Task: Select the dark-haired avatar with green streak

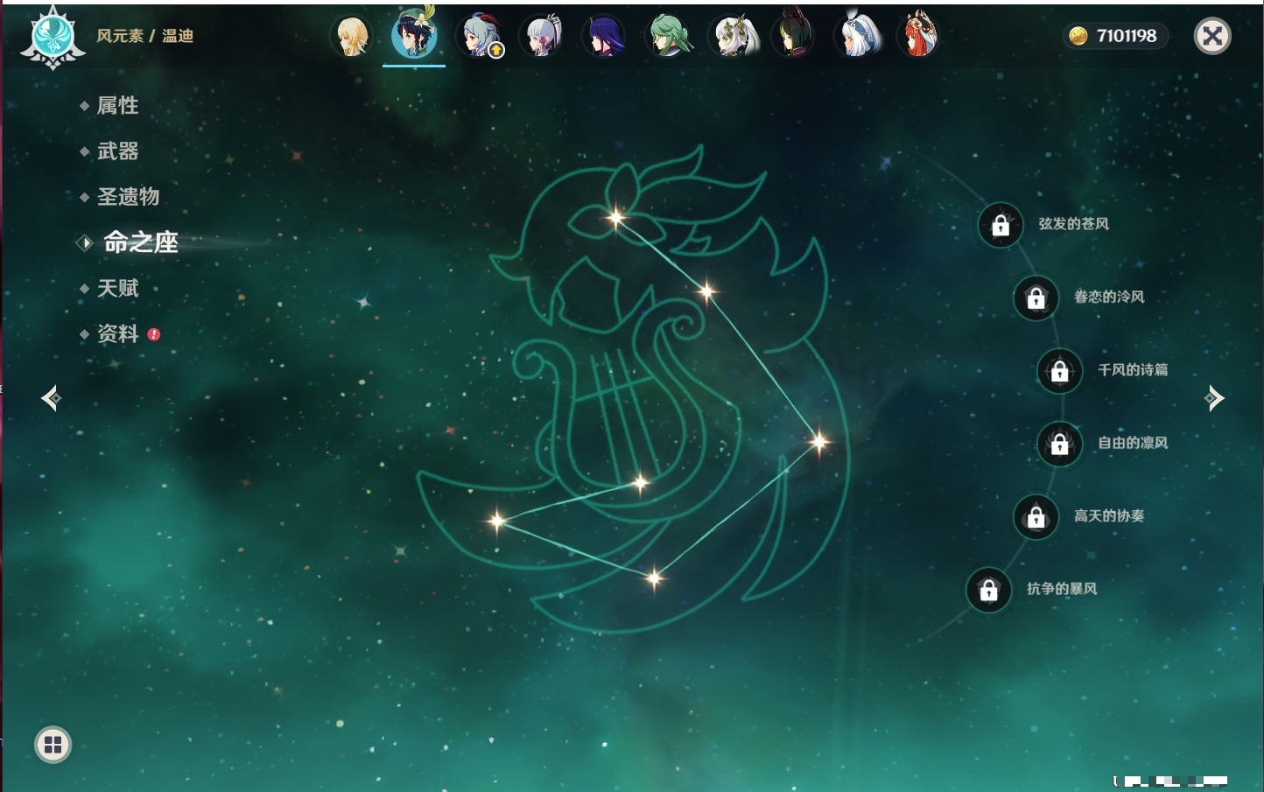Action: [793, 37]
